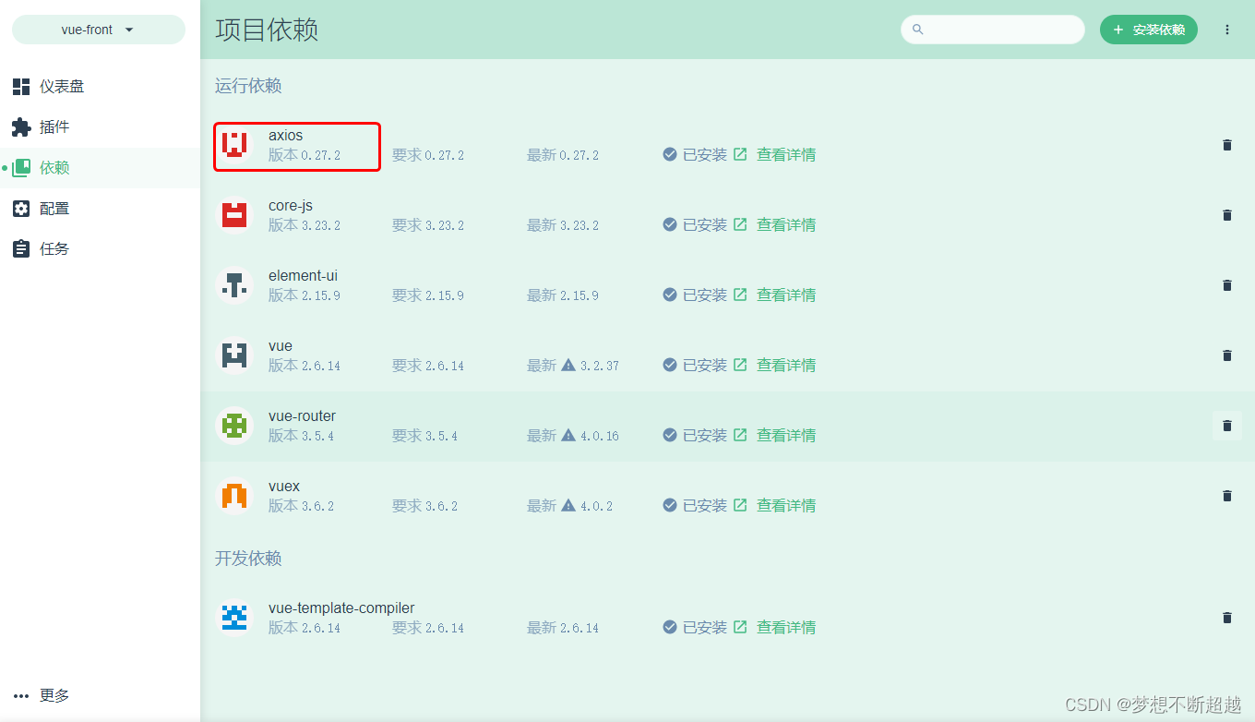Viewport: 1255px width, 722px height.
Task: Click the element-ui 版本 2.15.9 text
Action: [x=305, y=295]
